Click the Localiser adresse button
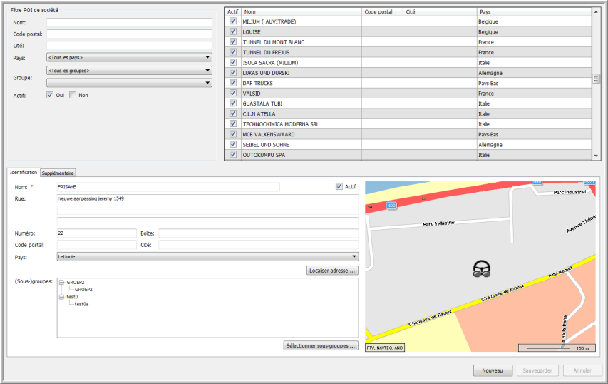 [x=331, y=271]
